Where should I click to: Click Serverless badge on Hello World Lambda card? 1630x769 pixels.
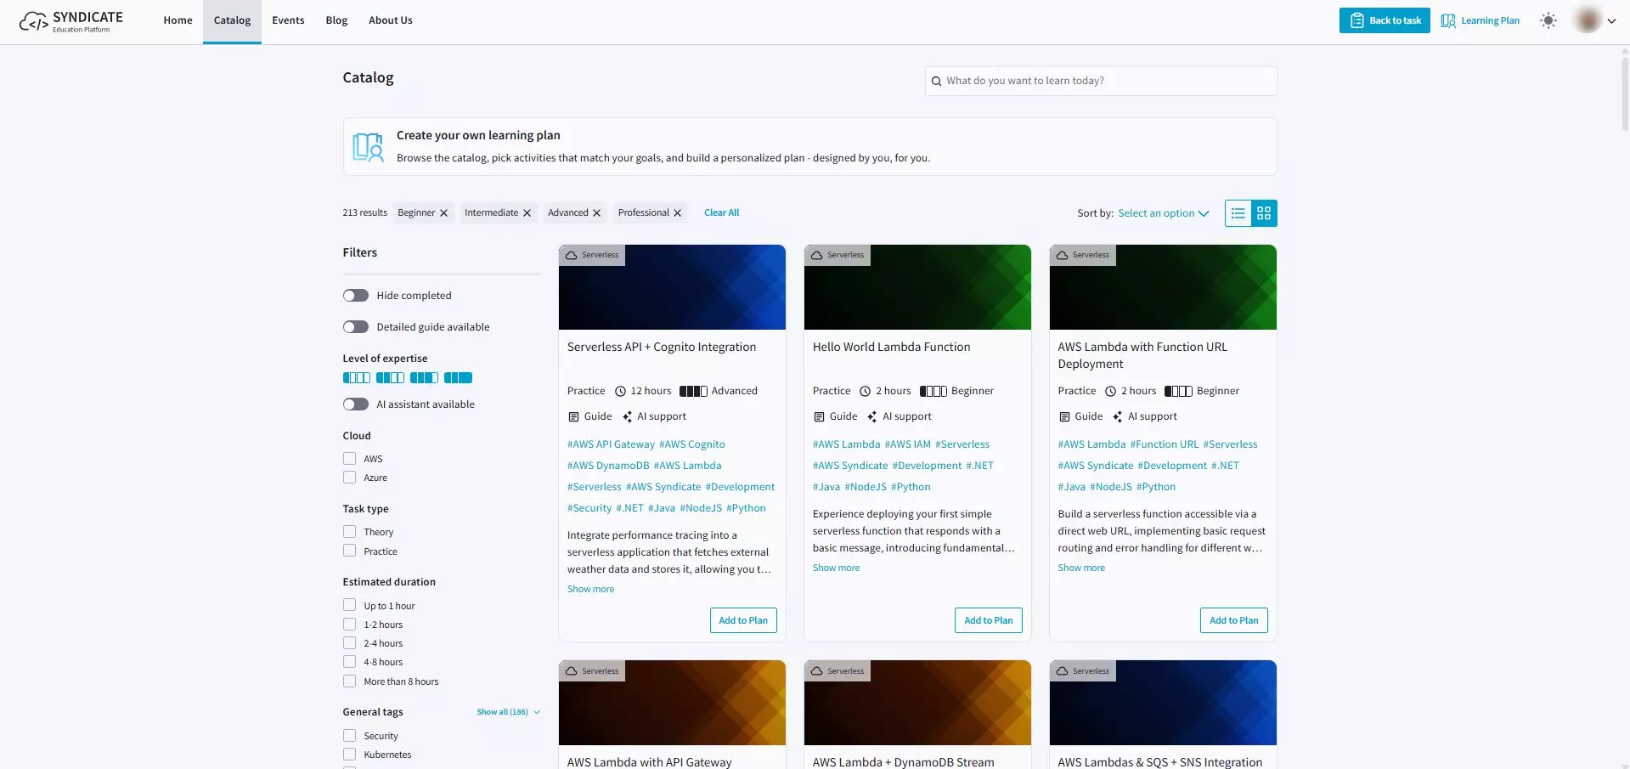838,255
